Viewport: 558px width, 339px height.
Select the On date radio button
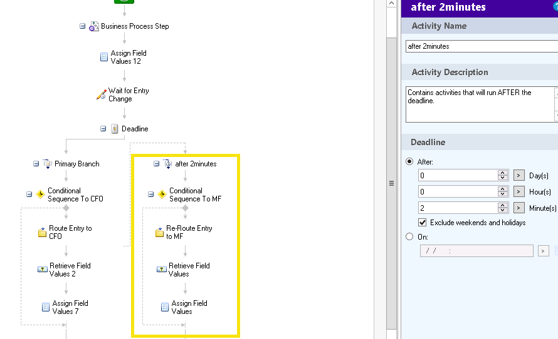(409, 237)
